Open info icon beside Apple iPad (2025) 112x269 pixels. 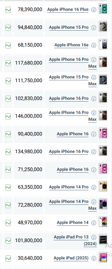point(94,258)
